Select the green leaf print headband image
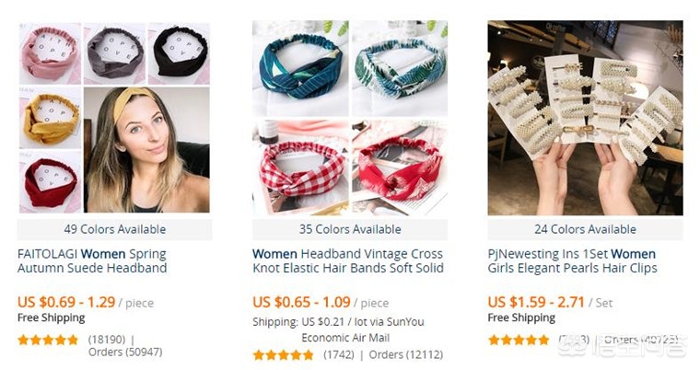Image resolution: width=700 pixels, height=370 pixels. pos(400,68)
